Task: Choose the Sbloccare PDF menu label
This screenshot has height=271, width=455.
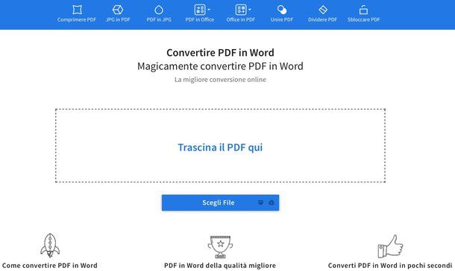Action: coord(363,19)
